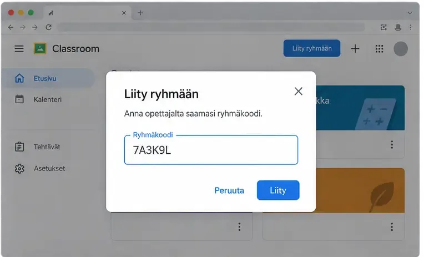Reload the browser page
The image size is (424, 257).
tap(49, 27)
